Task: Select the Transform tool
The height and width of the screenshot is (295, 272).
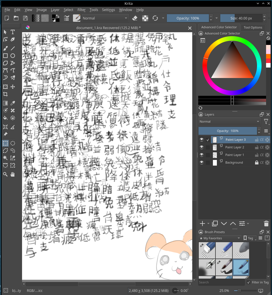Action: [x=5, y=87]
